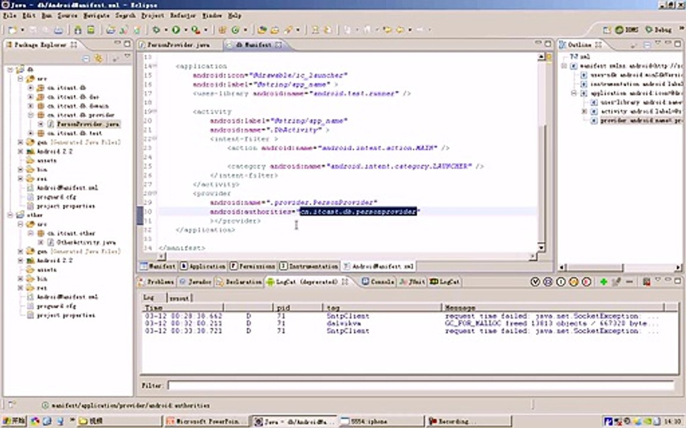Toggle Error (E) log level filter in LogCat
Screen dimensions: 686x428
click(587, 282)
